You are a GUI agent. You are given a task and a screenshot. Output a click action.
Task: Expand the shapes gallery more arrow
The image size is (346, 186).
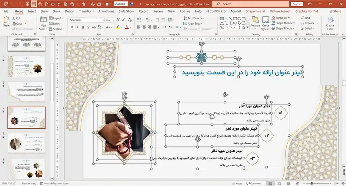(x=248, y=28)
